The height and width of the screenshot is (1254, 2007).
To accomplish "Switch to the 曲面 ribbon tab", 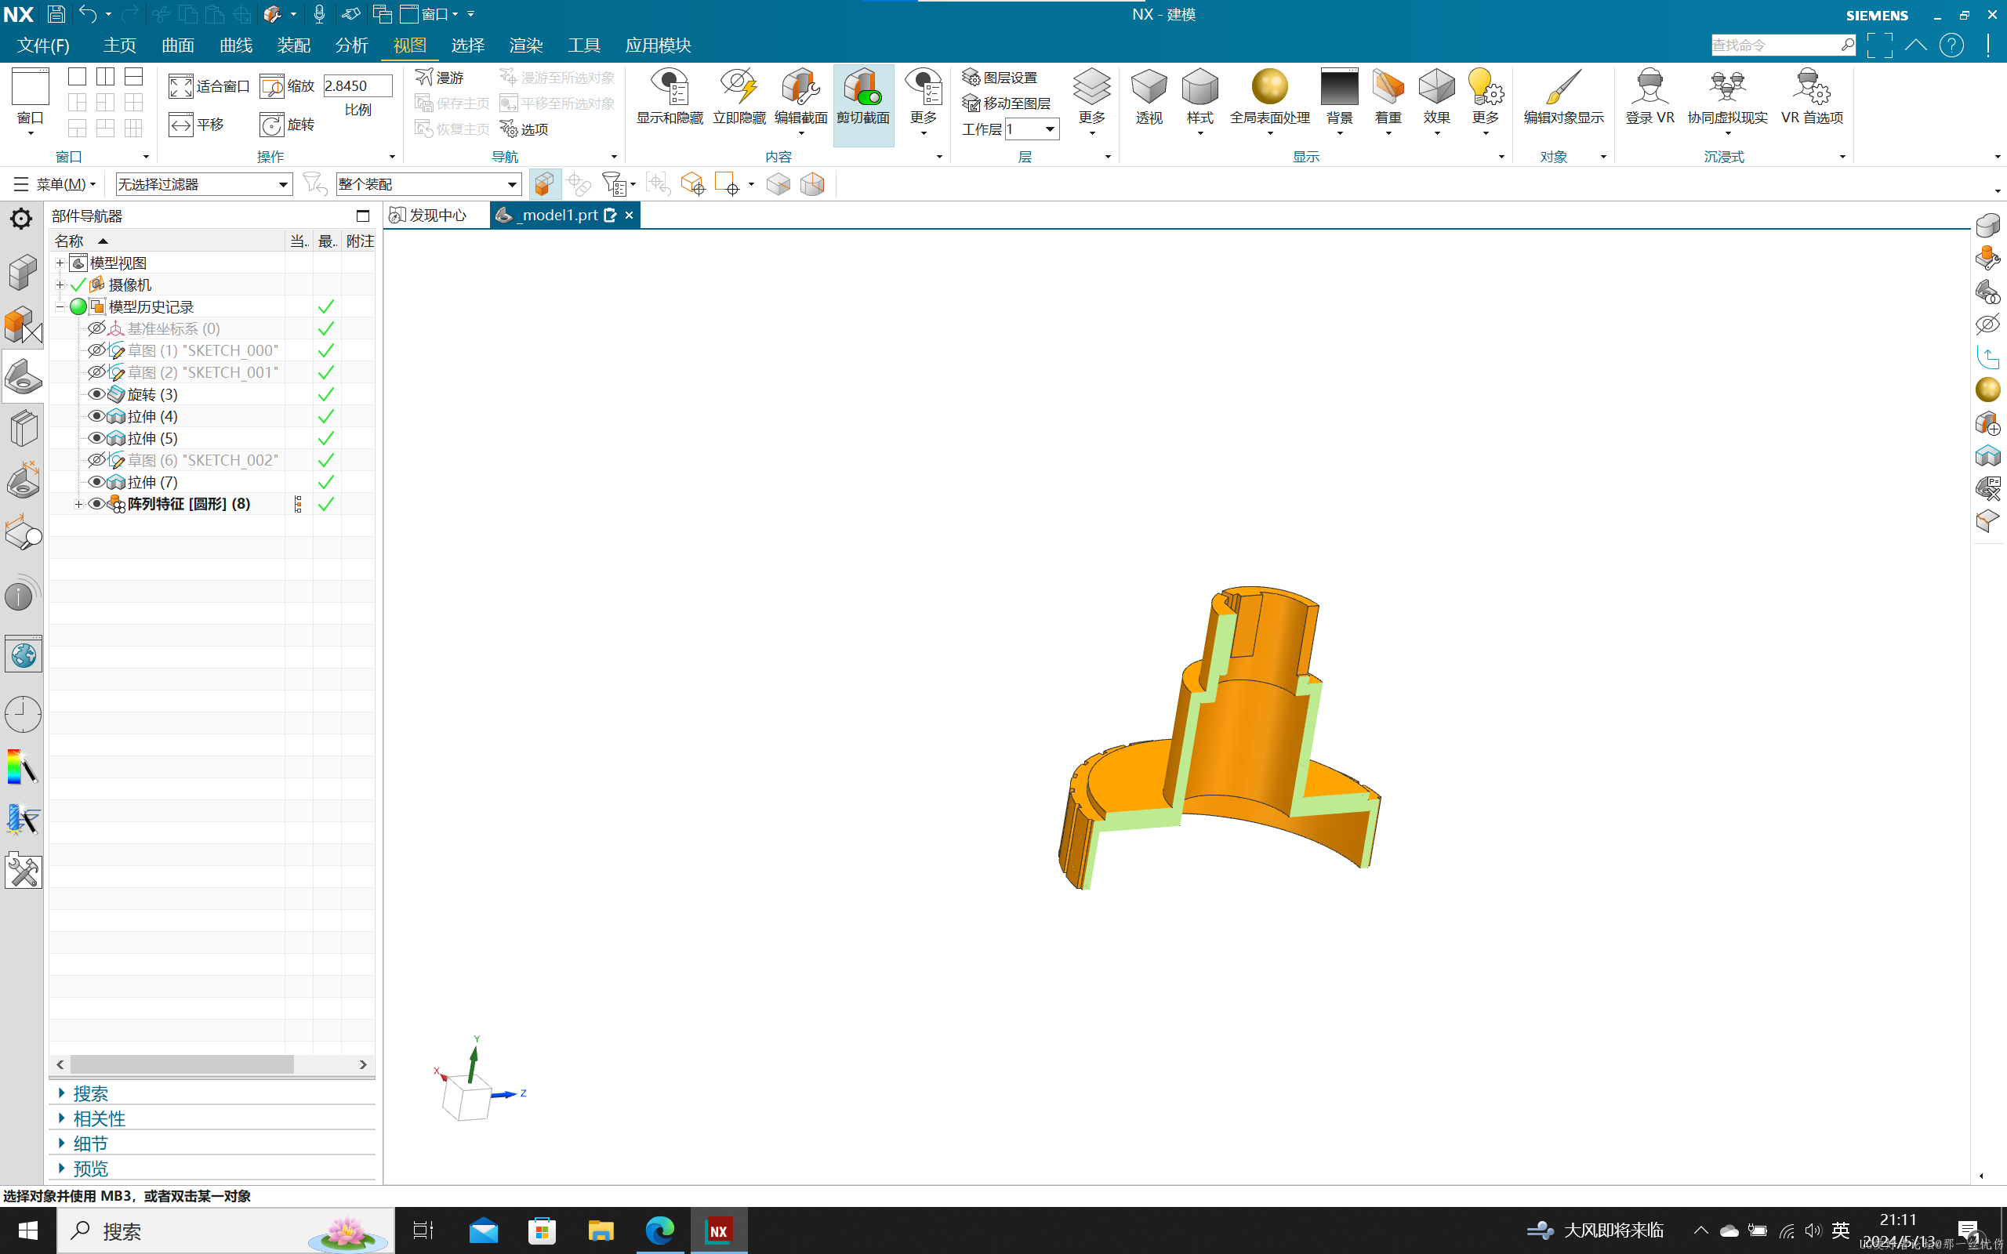I will [x=177, y=45].
